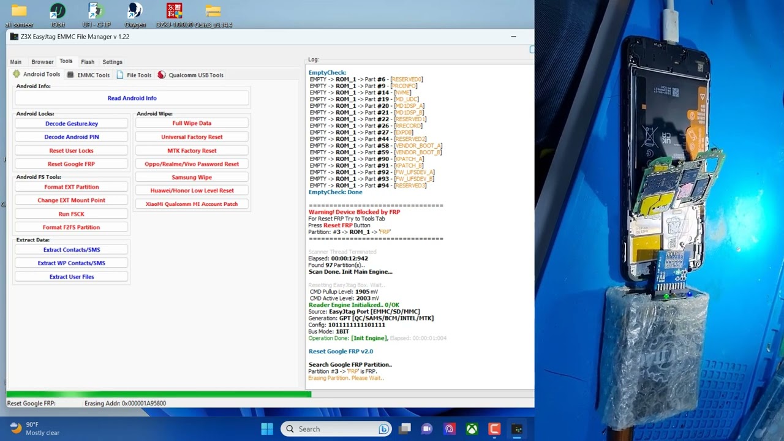Click the Erasing Addr status text

126,403
